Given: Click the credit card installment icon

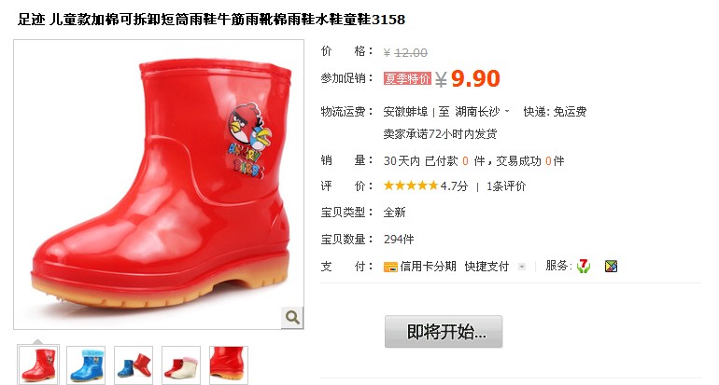Looking at the screenshot, I should click(390, 267).
